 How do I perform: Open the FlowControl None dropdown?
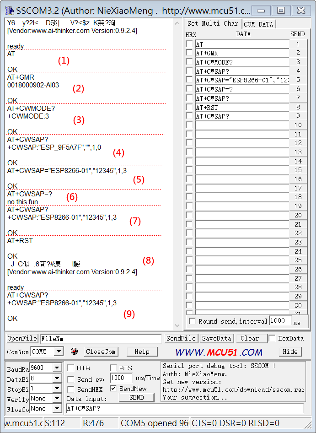coord(57,408)
